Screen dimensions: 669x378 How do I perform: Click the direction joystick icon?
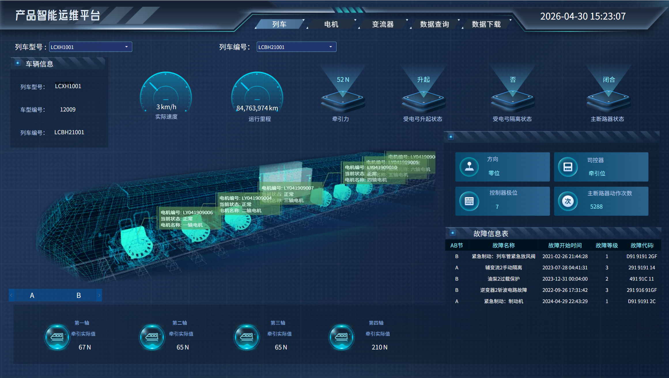[x=469, y=167]
